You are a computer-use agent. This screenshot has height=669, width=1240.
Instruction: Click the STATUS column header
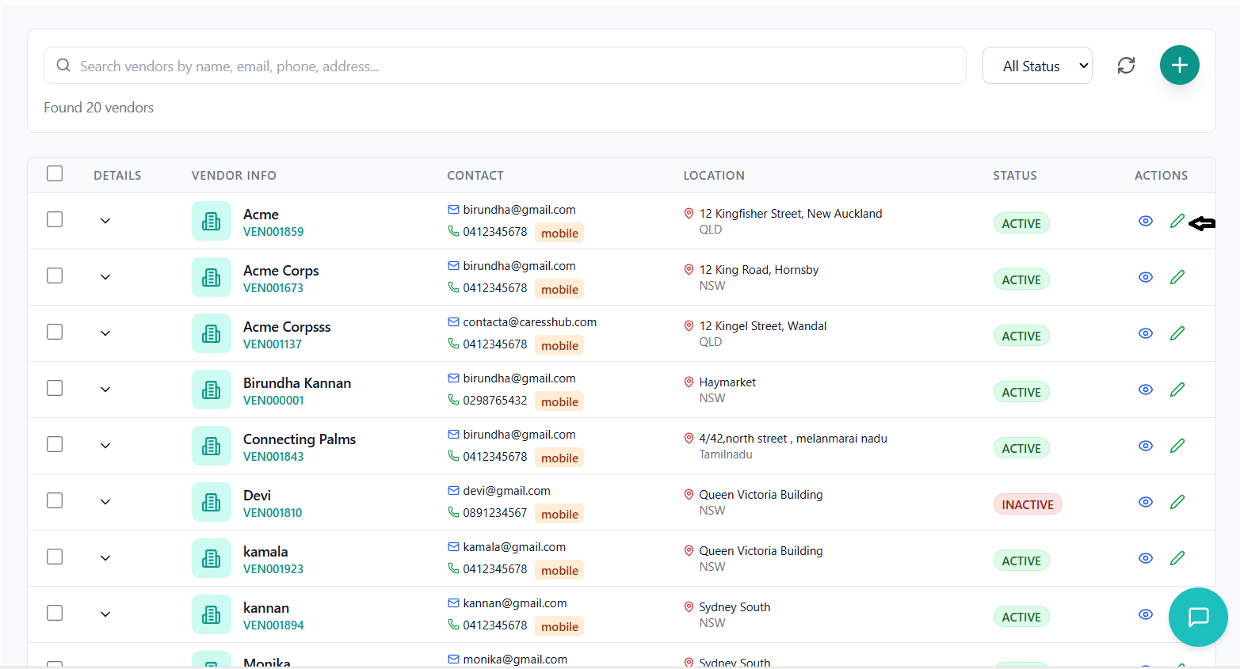(1015, 175)
